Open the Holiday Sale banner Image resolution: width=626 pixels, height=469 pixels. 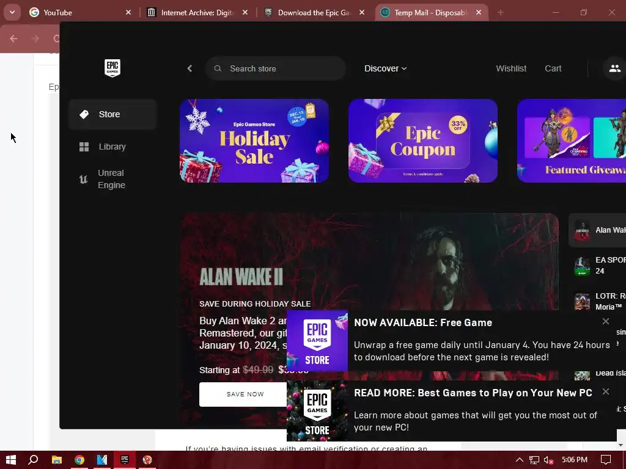coord(254,141)
